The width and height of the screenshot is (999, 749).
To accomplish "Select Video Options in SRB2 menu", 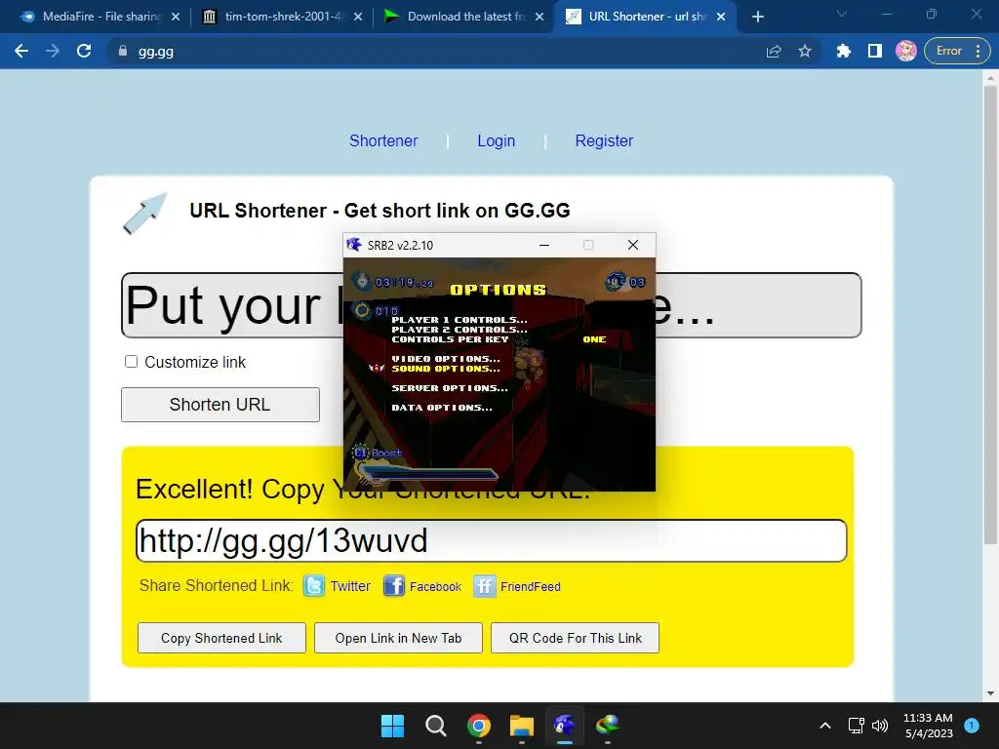I will 446,359.
